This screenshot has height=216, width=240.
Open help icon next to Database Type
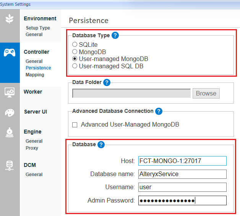coord(115,35)
